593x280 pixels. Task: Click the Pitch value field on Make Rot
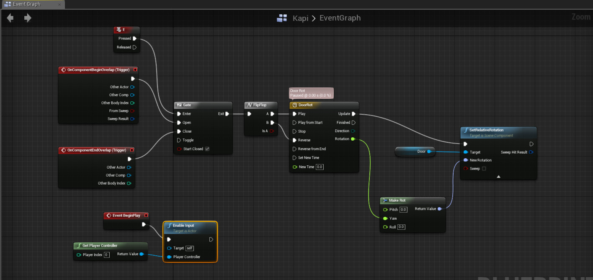click(x=403, y=210)
